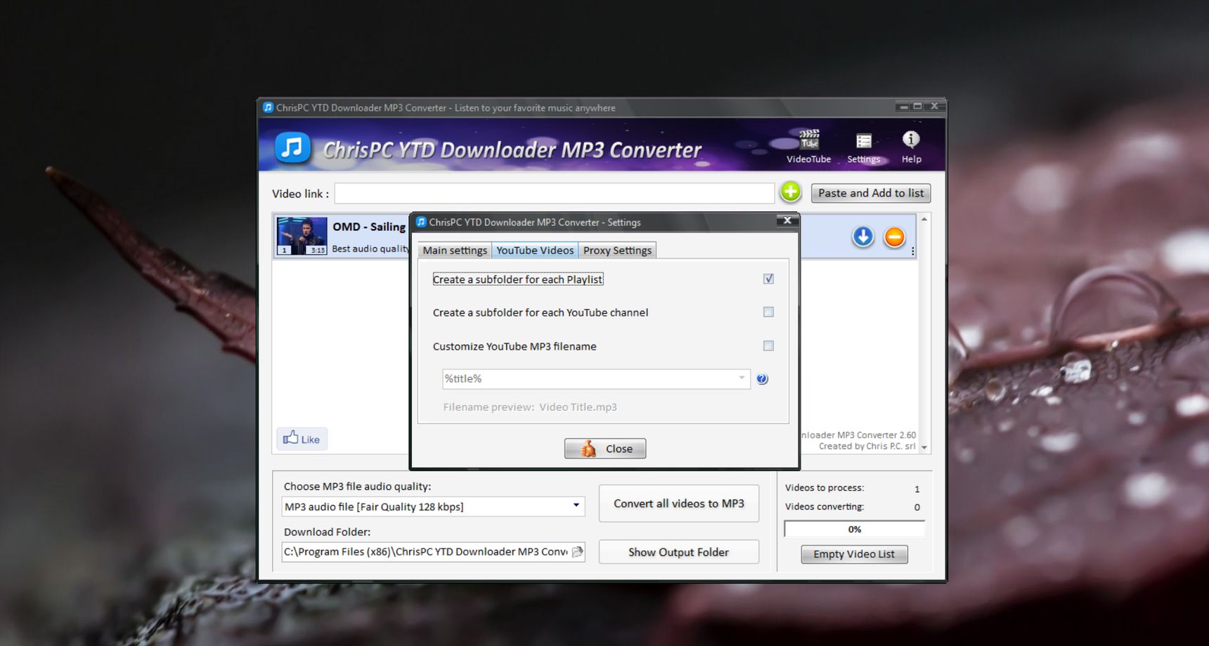Click the browse folder icon in Download Folder field
Viewport: 1209px width, 646px height.
[x=578, y=552]
